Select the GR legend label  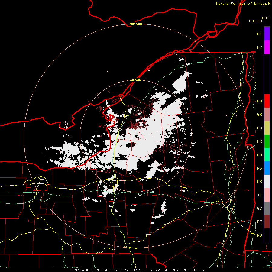pyautogui.click(x=259, y=115)
